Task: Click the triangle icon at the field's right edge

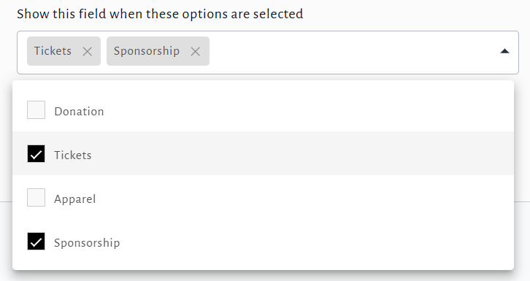Action: point(504,51)
